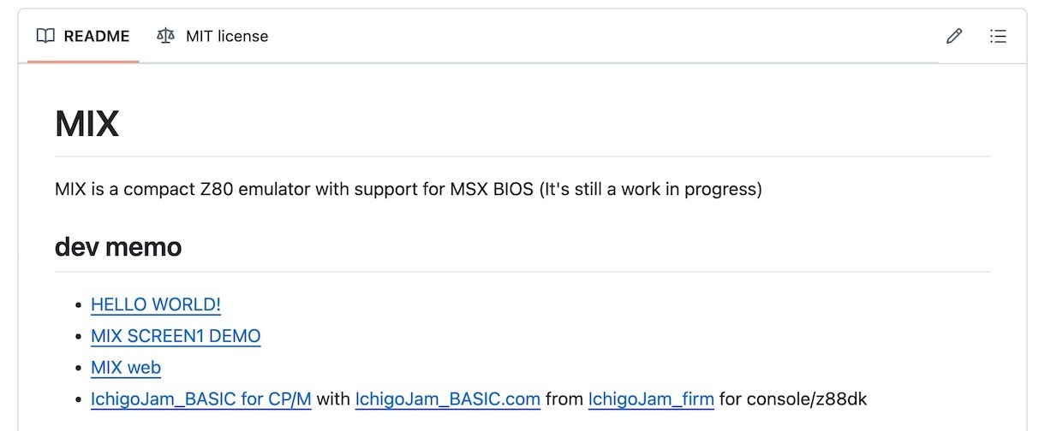Click the bullet before MIX SCREEN1 DEMO
The image size is (1045, 431).
click(80, 337)
